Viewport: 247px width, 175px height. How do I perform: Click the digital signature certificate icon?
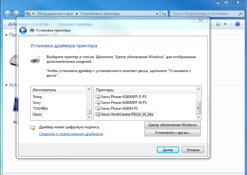click(x=33, y=128)
